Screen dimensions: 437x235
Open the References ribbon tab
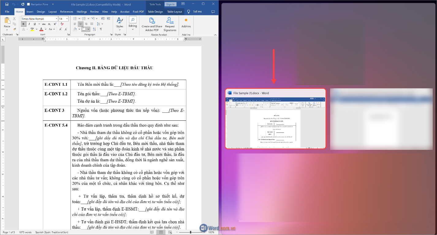click(x=66, y=12)
